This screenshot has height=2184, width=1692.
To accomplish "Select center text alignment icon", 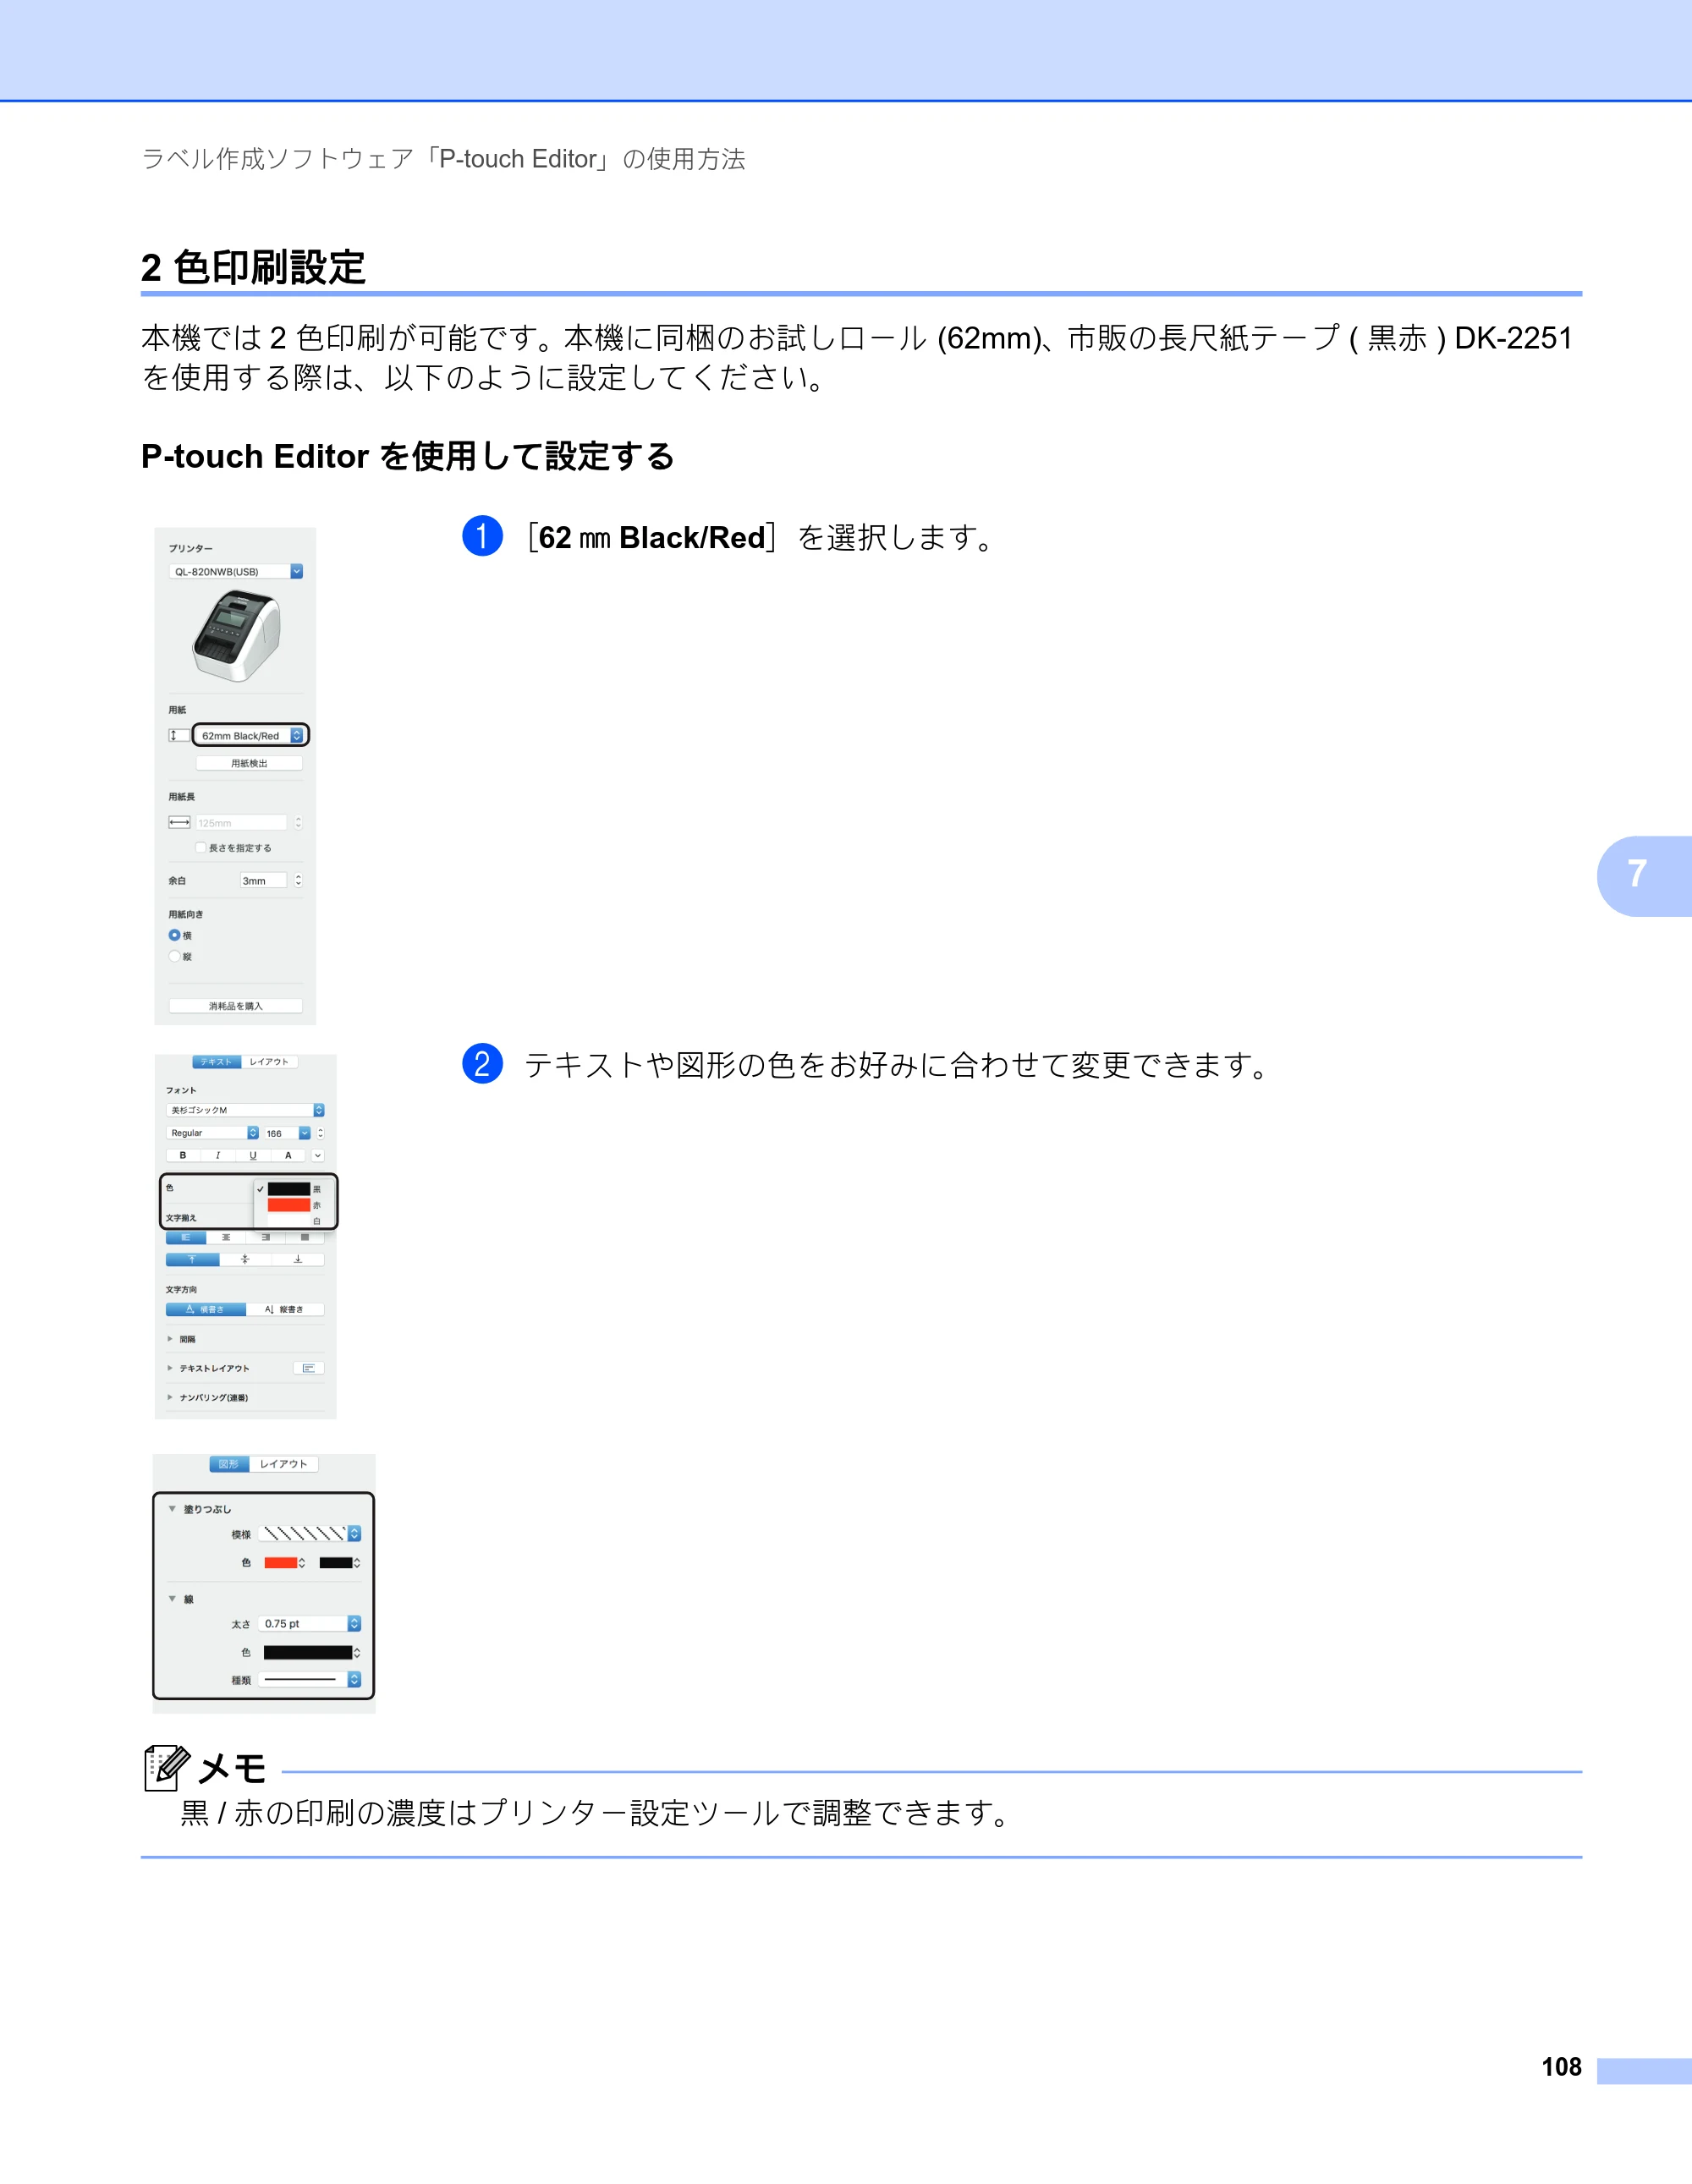I will pyautogui.click(x=226, y=1237).
